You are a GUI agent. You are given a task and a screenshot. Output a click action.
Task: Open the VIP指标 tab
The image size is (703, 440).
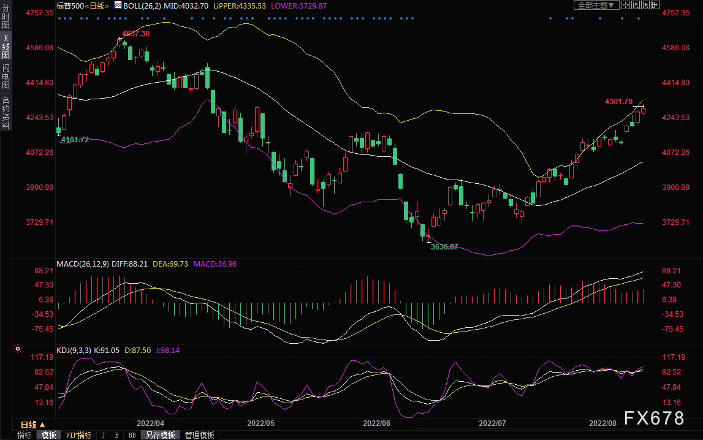pyautogui.click(x=78, y=435)
